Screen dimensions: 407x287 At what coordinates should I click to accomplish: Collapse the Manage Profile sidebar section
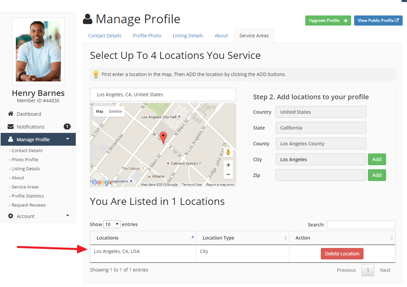(x=68, y=139)
